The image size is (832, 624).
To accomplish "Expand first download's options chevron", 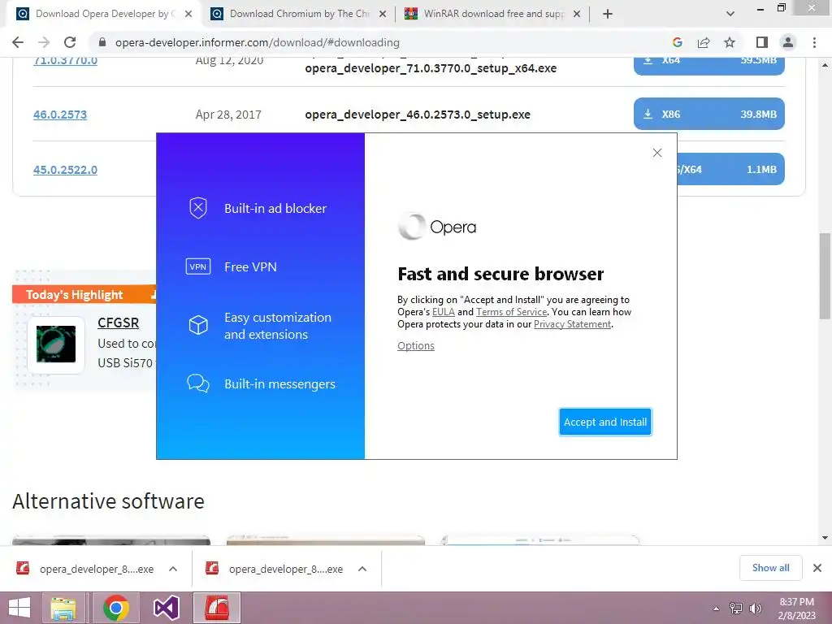I will pyautogui.click(x=173, y=569).
